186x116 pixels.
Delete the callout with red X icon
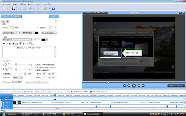[x=7, y=21]
